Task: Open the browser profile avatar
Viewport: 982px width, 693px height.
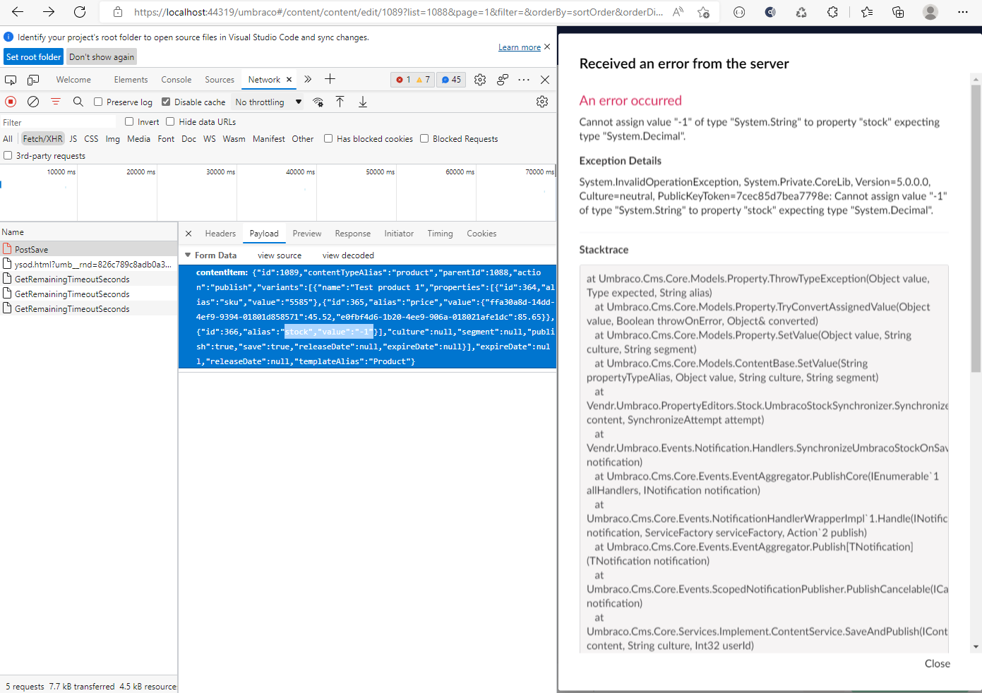Action: (x=930, y=12)
